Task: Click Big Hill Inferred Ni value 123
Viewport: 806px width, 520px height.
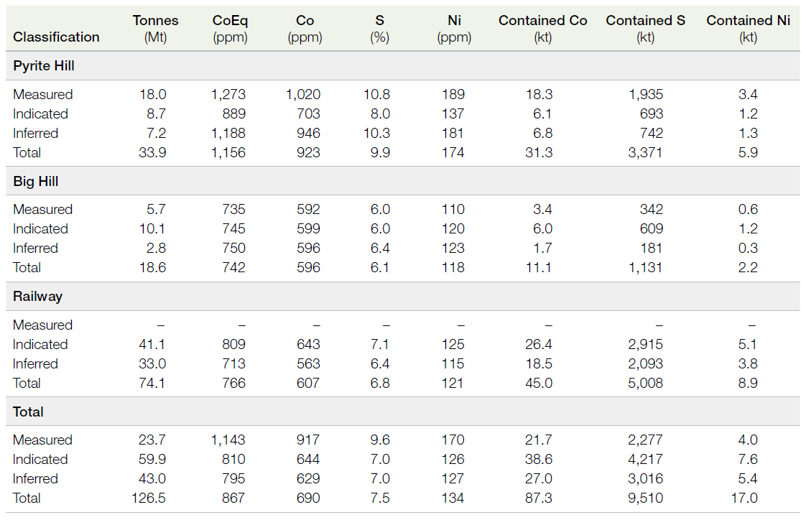Action: click(x=453, y=249)
